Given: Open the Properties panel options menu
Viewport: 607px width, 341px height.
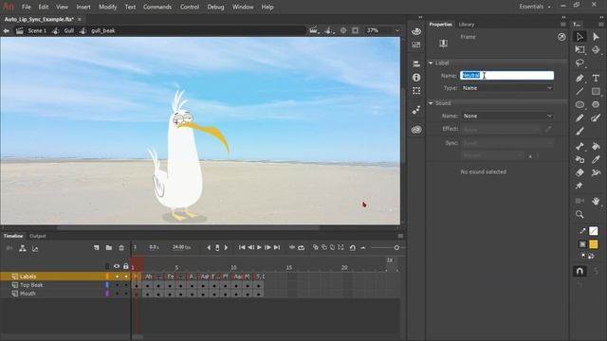Looking at the screenshot, I should pyautogui.click(x=562, y=25).
